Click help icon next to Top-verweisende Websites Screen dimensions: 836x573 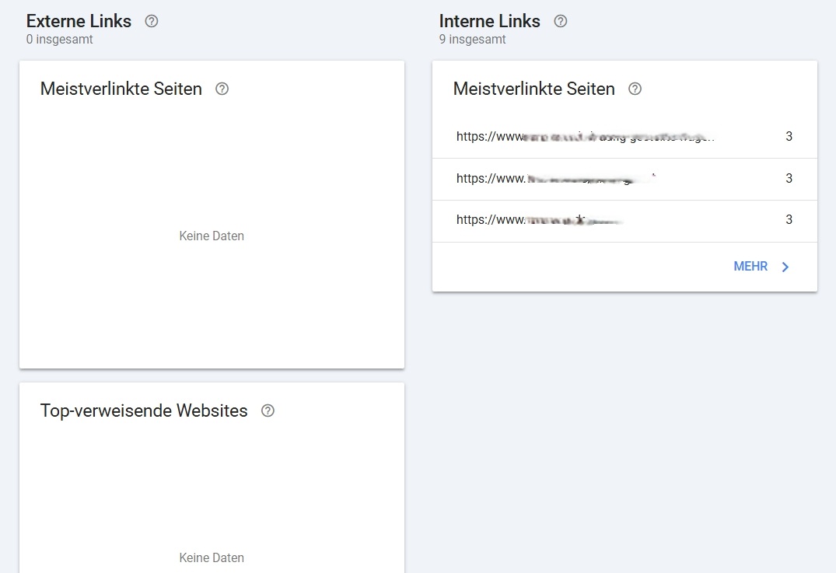(268, 411)
